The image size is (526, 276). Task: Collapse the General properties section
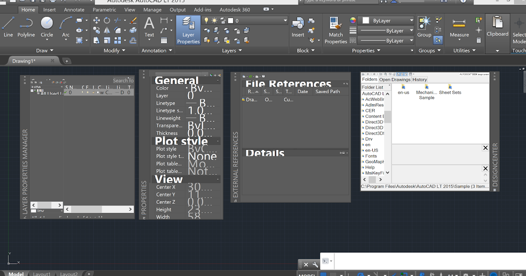(x=218, y=81)
